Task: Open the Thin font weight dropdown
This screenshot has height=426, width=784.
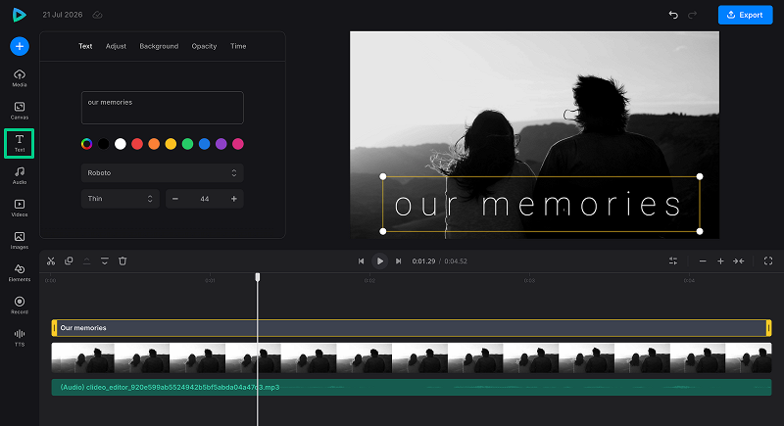Action: click(x=120, y=199)
